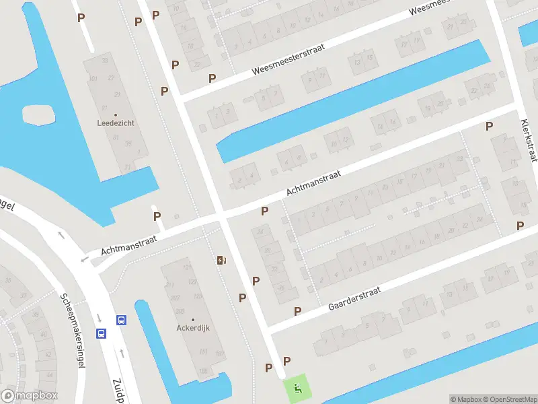Click house number 24 at Achtmanstraat corner

pos(260,232)
